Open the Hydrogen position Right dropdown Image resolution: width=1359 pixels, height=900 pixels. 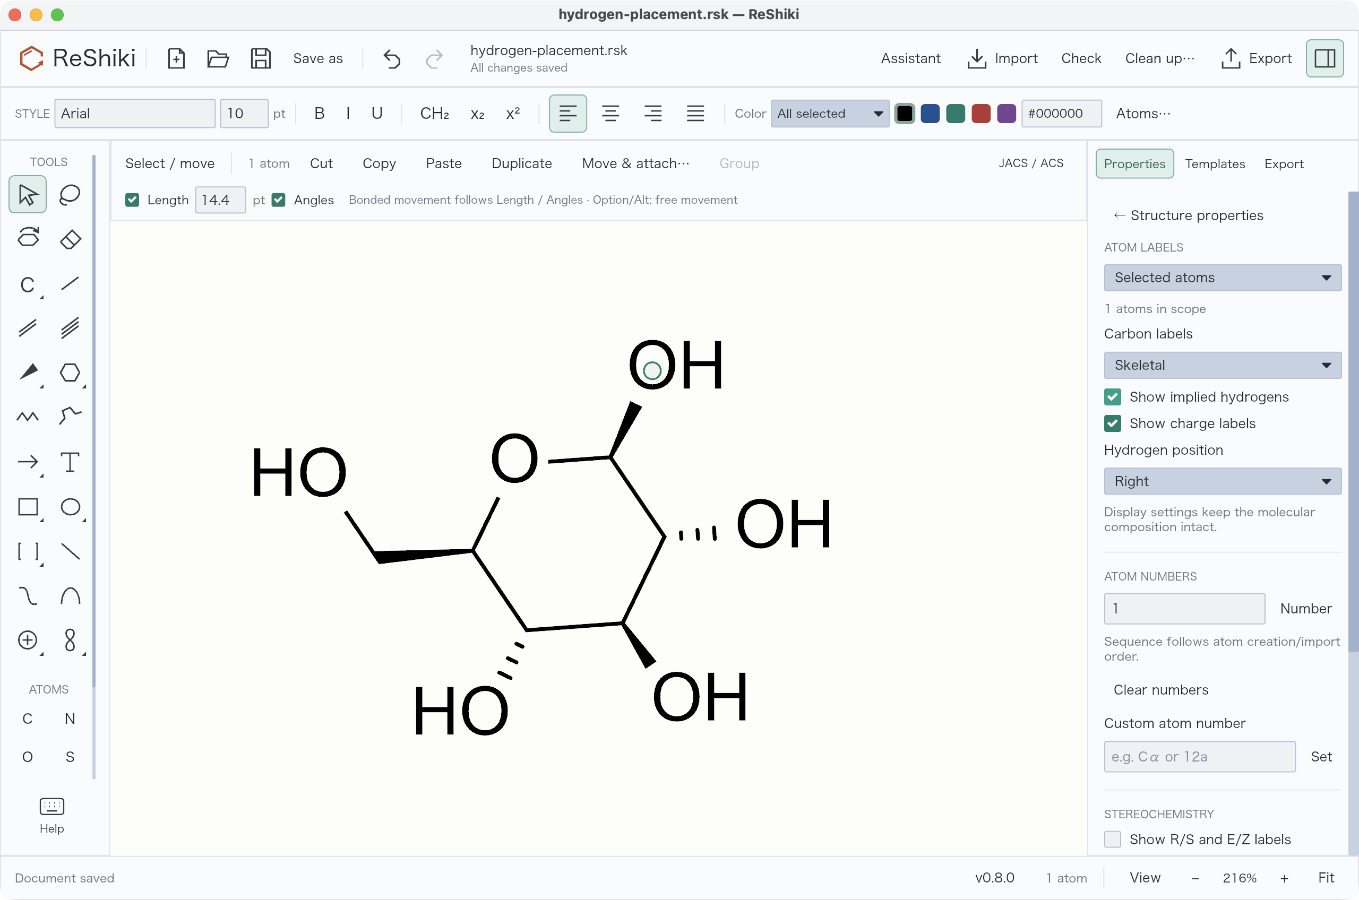point(1223,481)
